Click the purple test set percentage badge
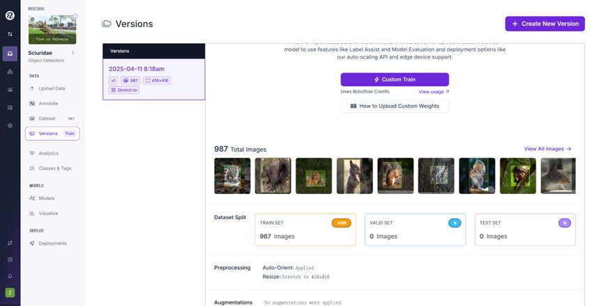The image size is (603, 306). pos(565,223)
